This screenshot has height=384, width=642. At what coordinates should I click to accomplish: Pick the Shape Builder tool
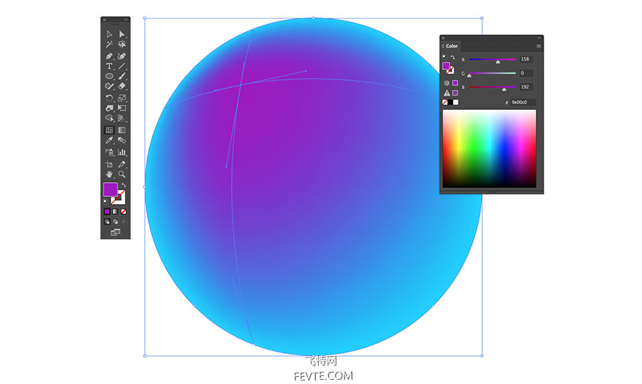tap(109, 118)
